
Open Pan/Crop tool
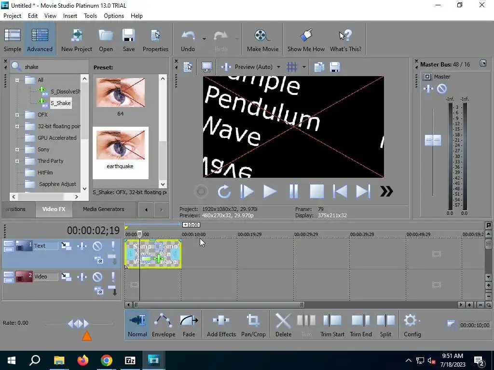click(253, 325)
